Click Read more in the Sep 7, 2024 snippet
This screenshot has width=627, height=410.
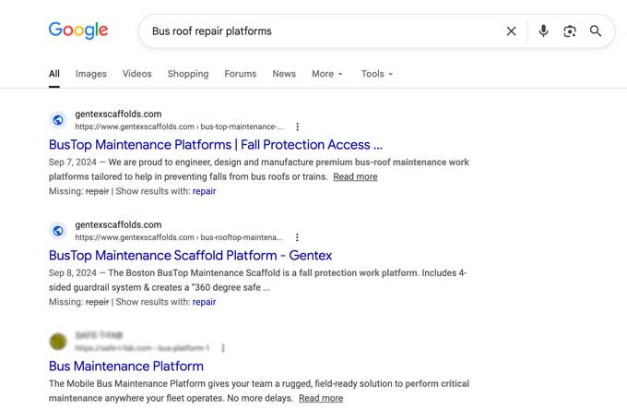click(355, 176)
